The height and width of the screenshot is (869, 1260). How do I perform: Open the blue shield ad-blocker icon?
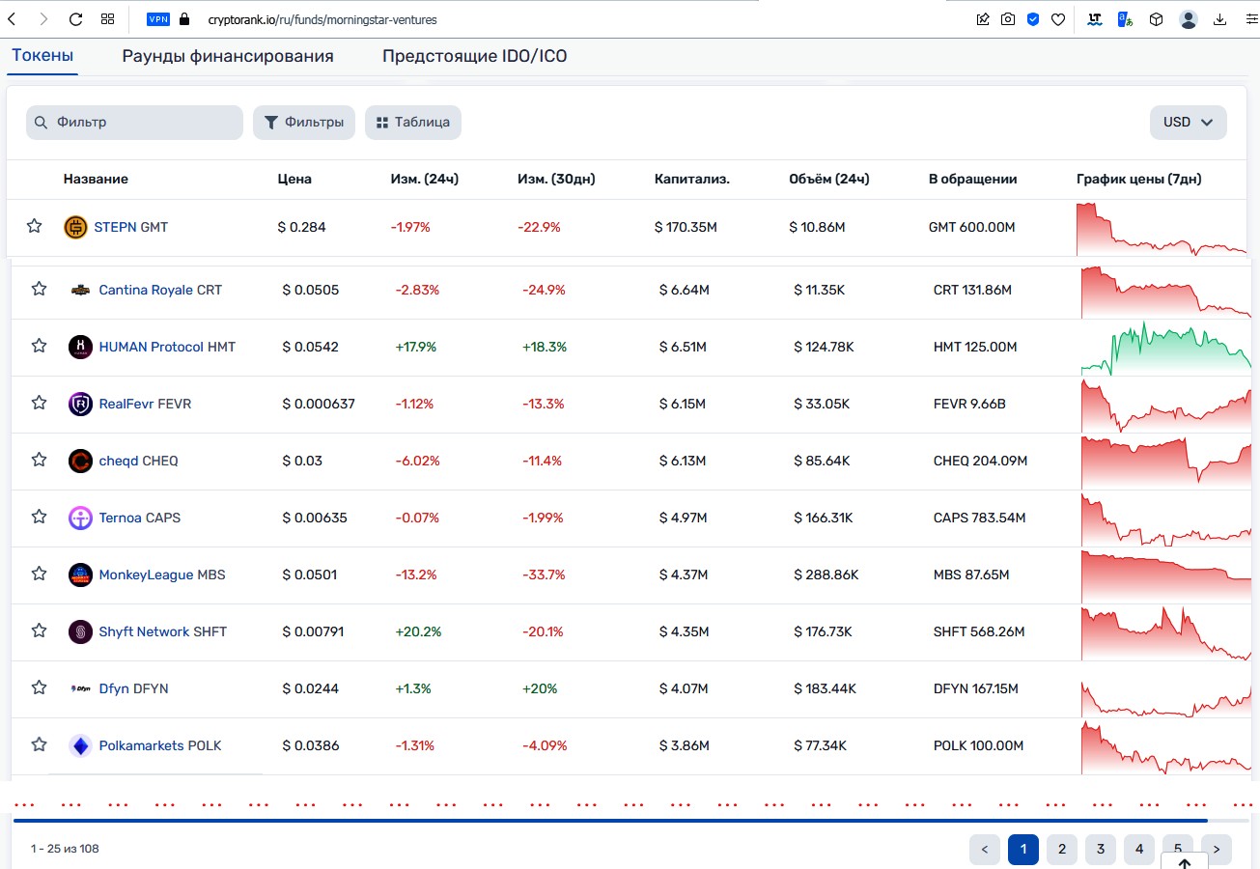tap(1033, 18)
